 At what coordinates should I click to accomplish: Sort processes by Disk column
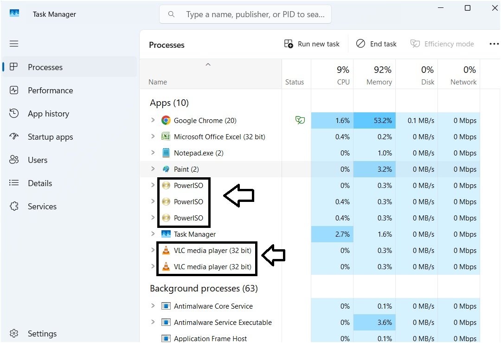point(416,74)
